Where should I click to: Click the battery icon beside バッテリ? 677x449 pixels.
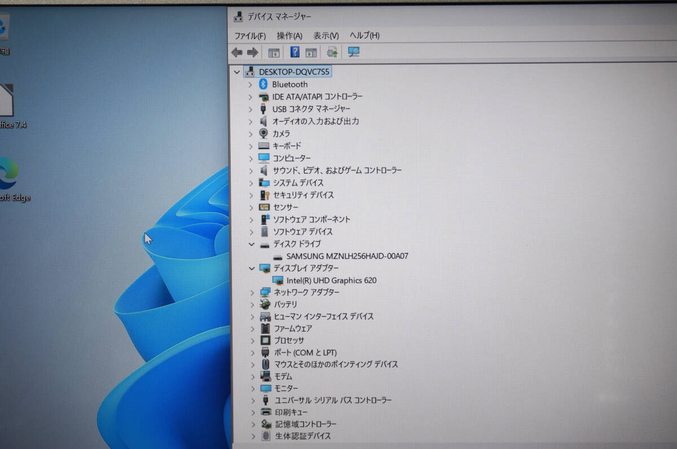[x=265, y=304]
